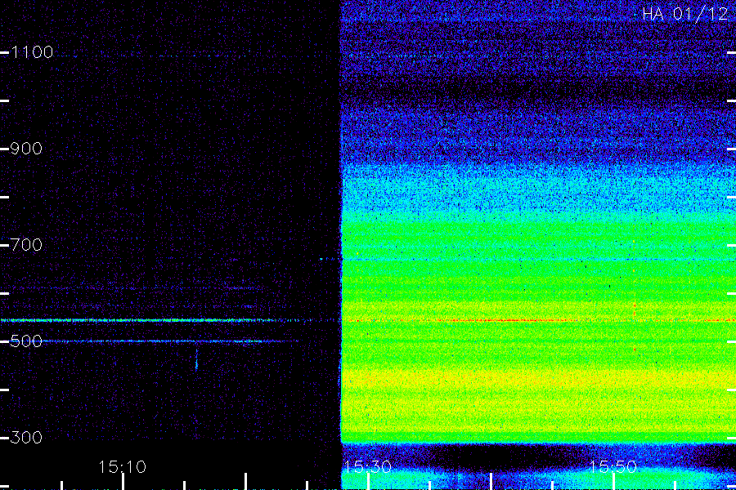736x490 pixels.
Task: Click the 500 frequency axis label
Action: (26, 341)
